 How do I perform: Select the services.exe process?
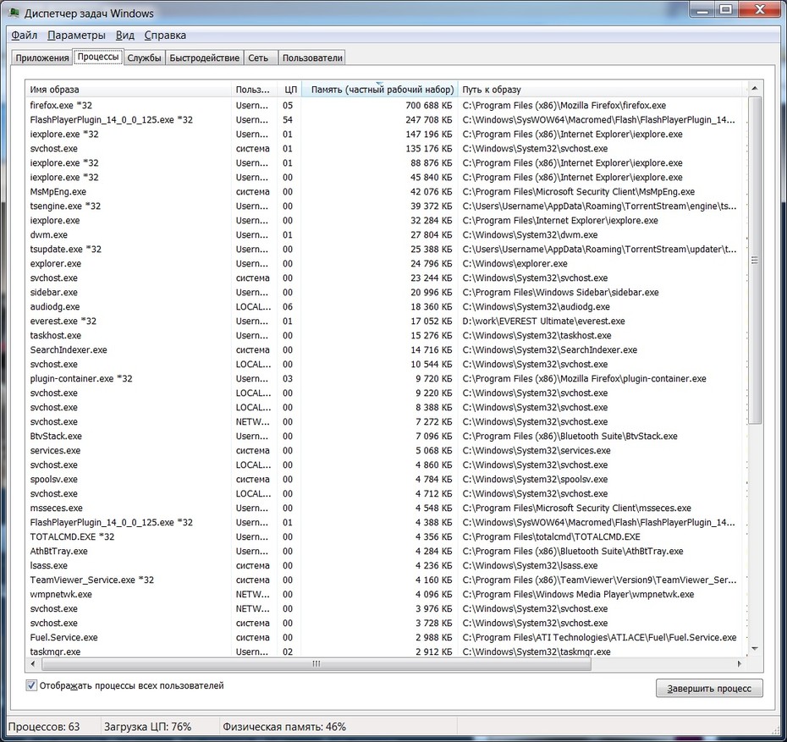(386, 450)
